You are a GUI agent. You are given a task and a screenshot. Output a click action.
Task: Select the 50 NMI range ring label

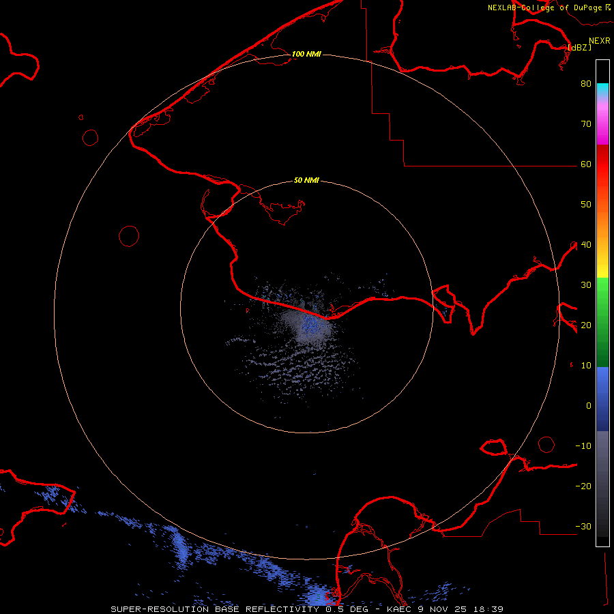tap(306, 180)
